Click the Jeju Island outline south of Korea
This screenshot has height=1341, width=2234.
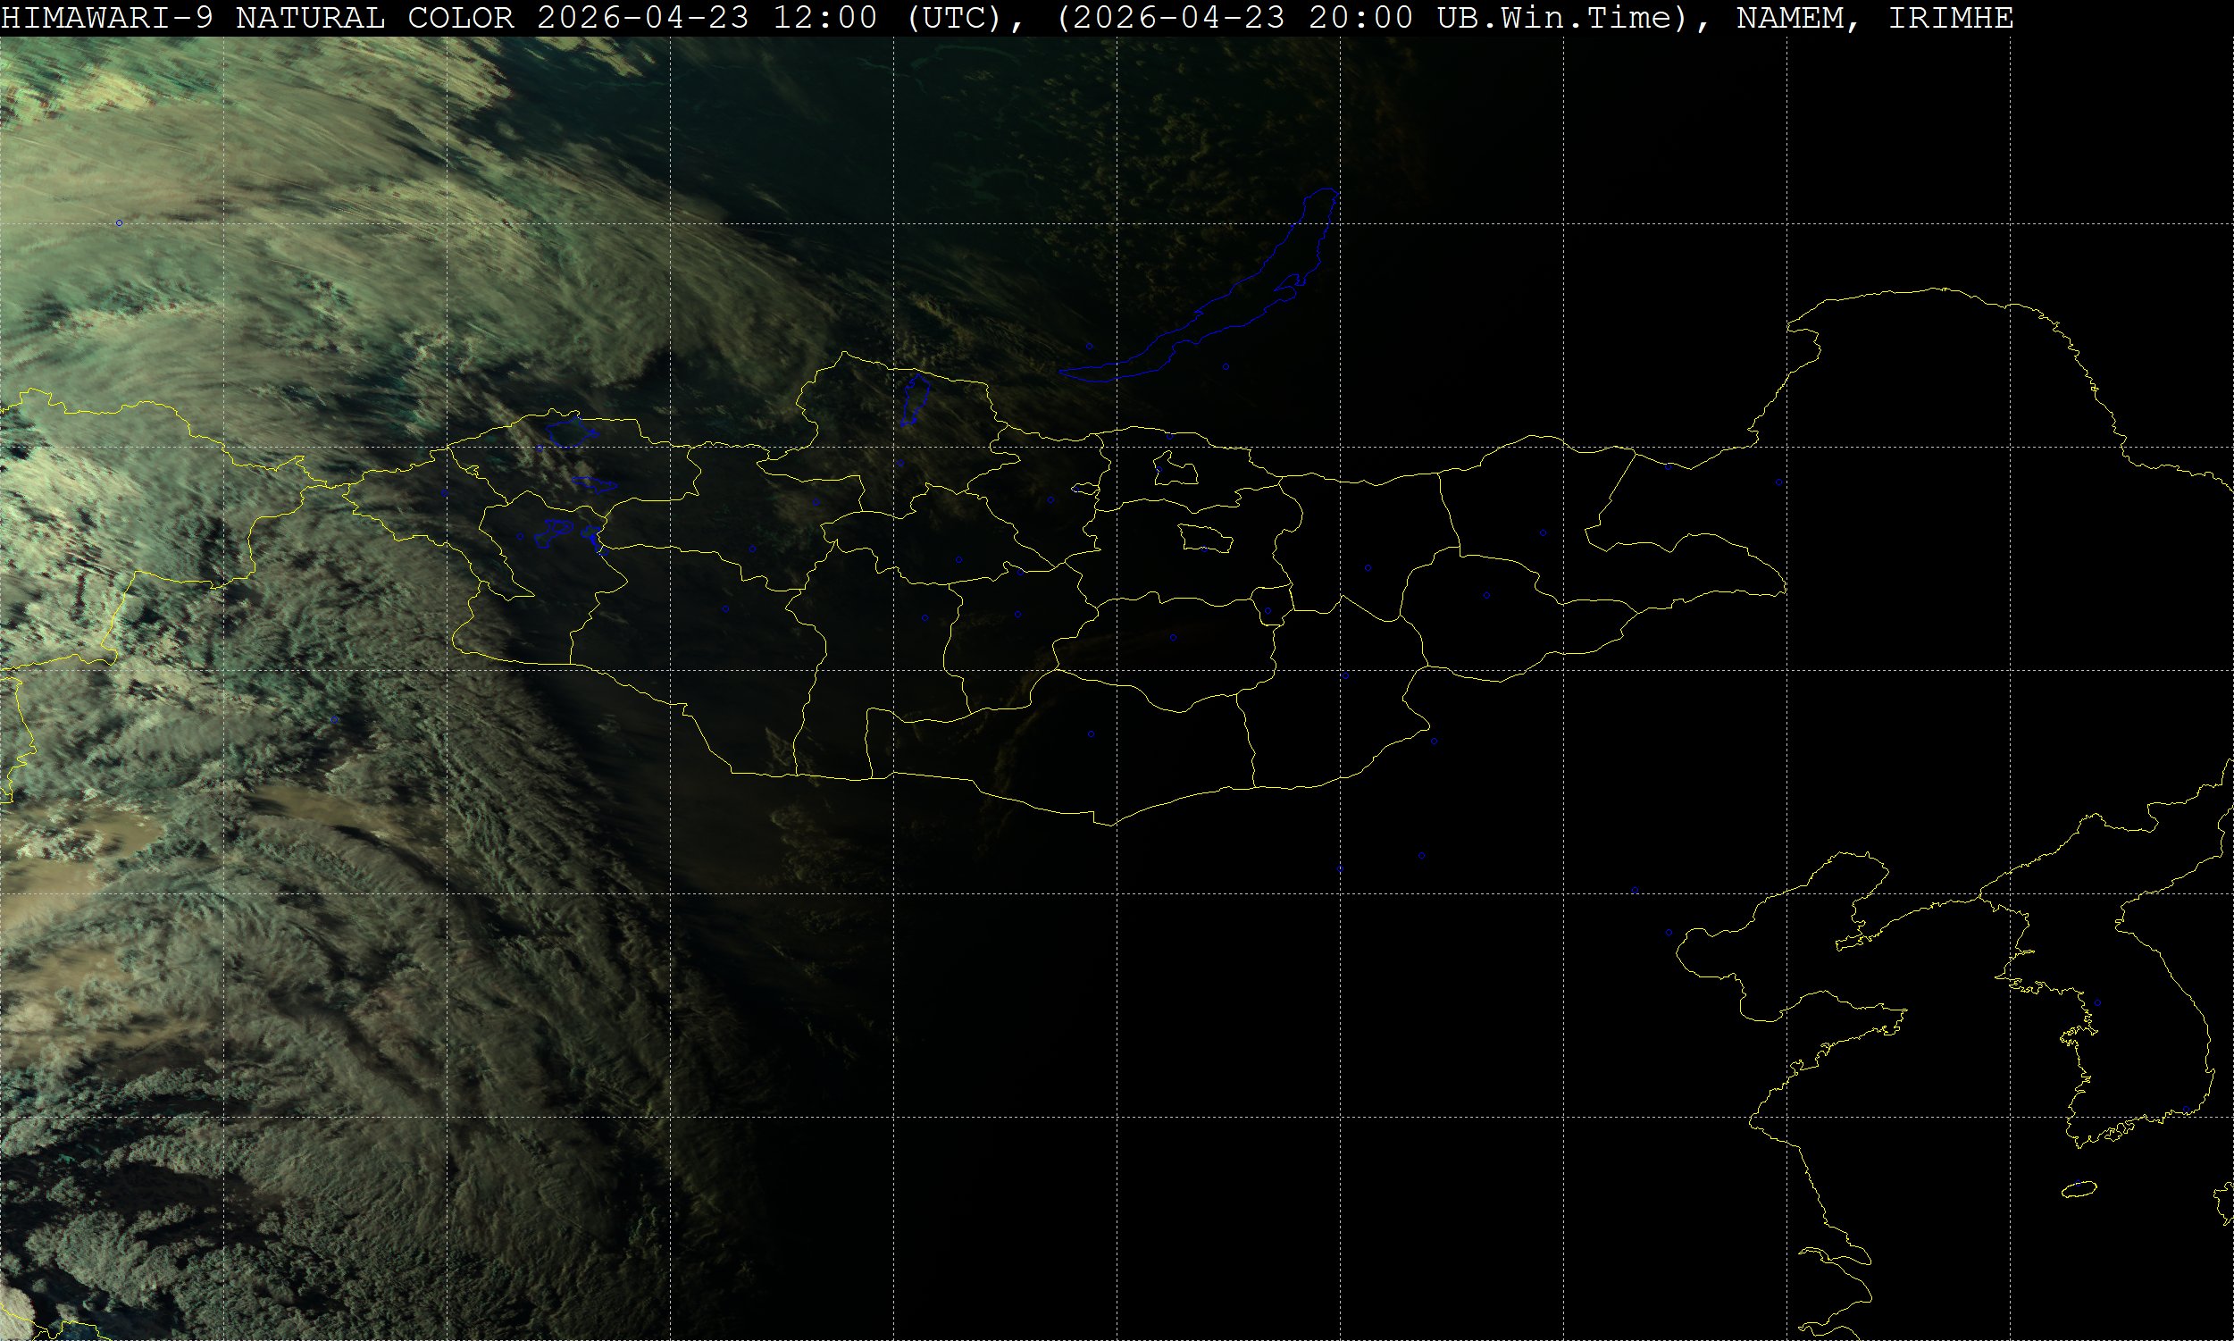tap(2078, 1190)
